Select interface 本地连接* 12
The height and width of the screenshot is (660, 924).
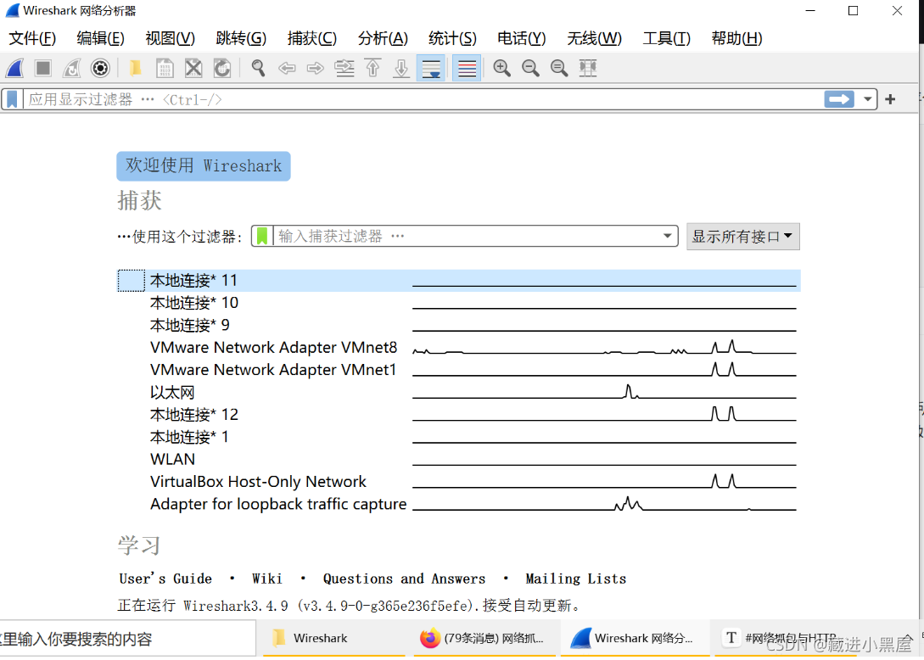click(459, 415)
